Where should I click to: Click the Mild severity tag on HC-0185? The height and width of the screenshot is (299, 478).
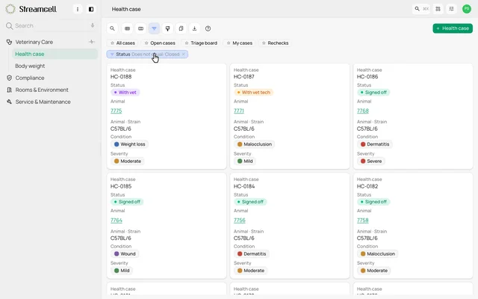tap(122, 271)
